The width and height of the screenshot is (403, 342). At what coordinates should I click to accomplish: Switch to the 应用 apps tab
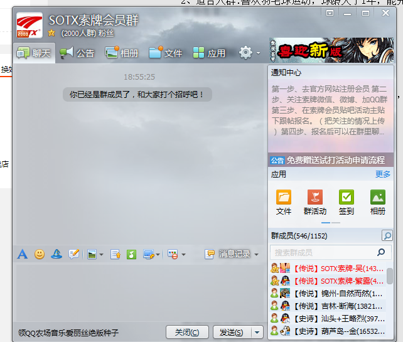pos(209,53)
